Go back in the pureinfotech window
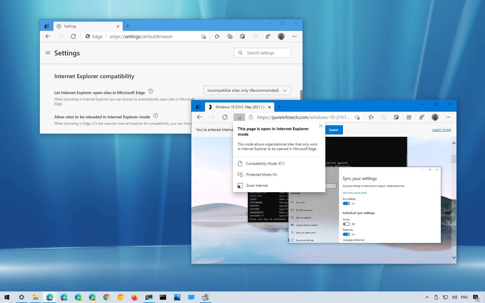 click(199, 117)
